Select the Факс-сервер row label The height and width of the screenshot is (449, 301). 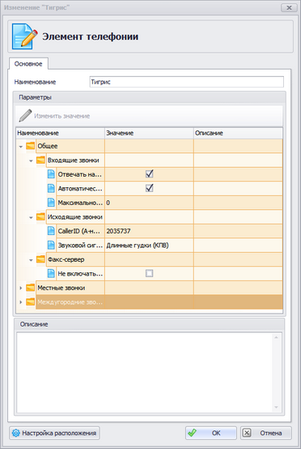click(66, 259)
